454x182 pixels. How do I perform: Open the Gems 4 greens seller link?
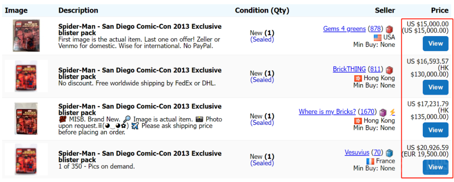pyautogui.click(x=345, y=29)
